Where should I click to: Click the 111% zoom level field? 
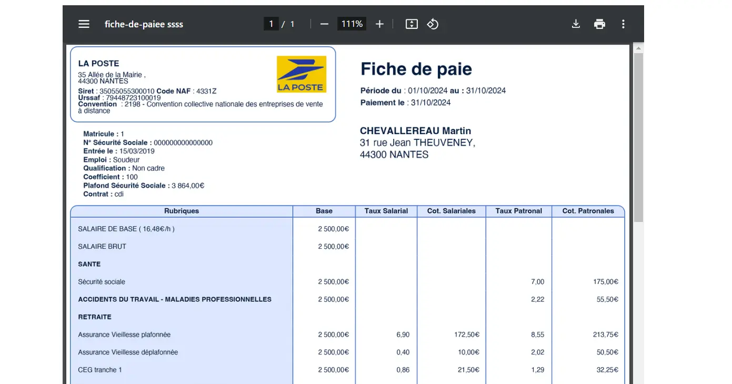352,24
